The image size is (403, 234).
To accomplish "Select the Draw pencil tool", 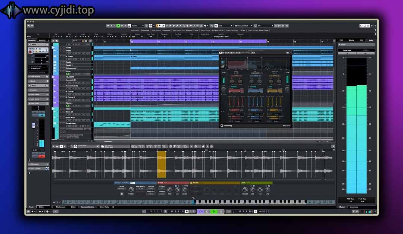I will [x=167, y=26].
